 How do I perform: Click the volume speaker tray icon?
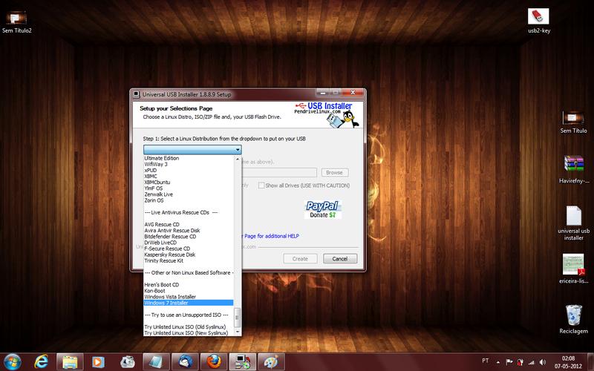(x=543, y=362)
